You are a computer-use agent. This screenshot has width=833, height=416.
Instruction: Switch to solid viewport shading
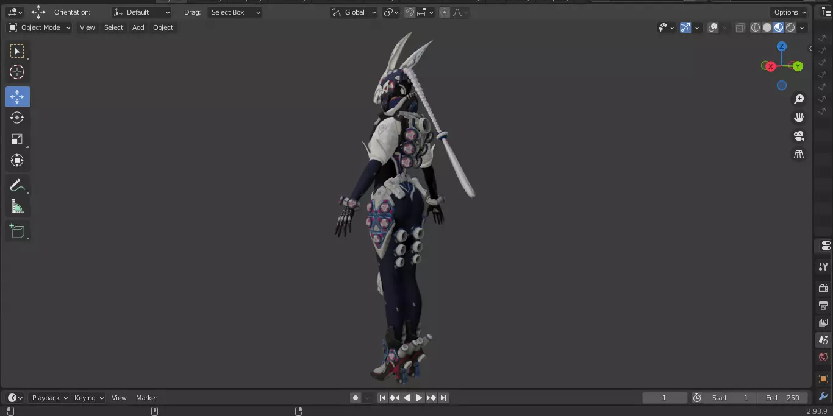(x=767, y=27)
